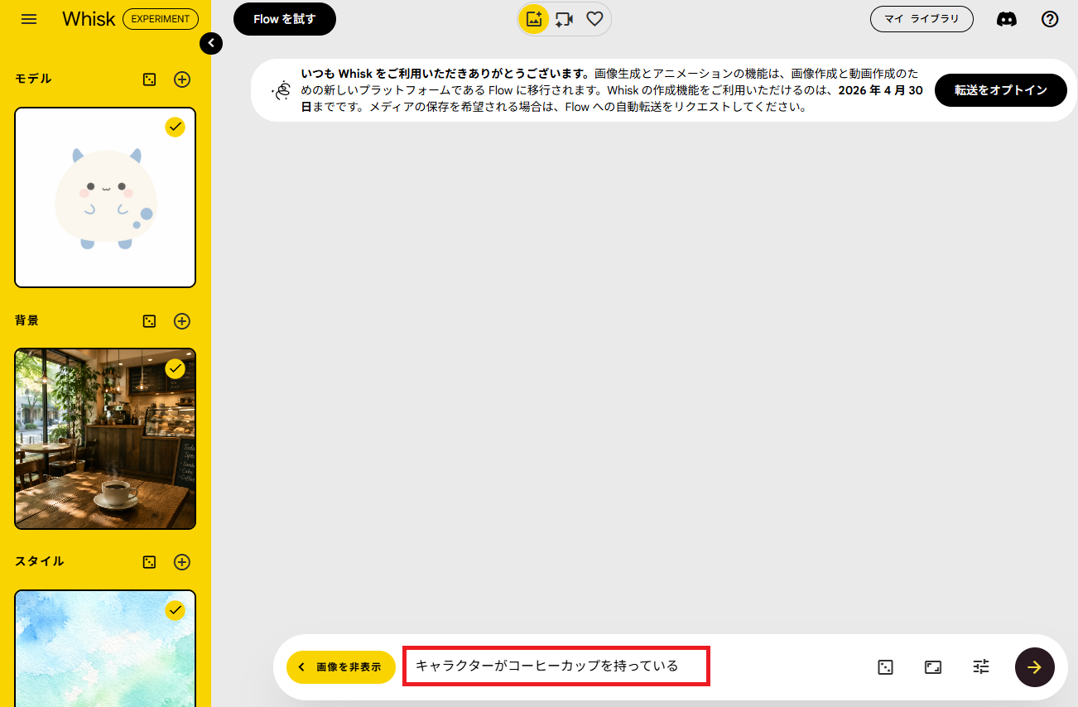Roll the dice for スタイル section
The image size is (1078, 707).
(x=149, y=562)
